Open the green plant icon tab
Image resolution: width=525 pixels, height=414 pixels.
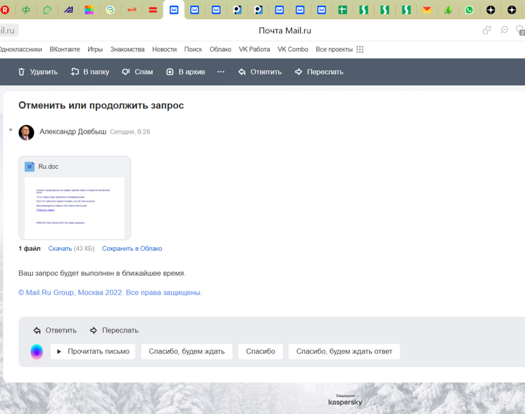pos(448,10)
